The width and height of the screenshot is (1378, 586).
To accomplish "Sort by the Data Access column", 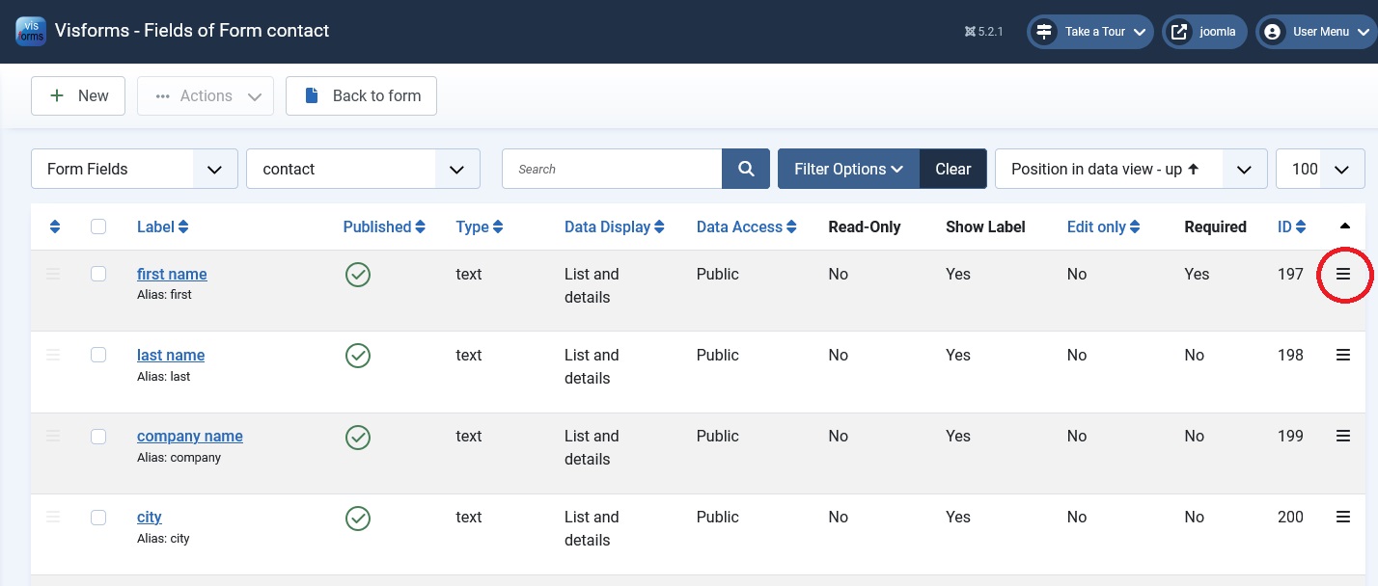I will point(747,226).
